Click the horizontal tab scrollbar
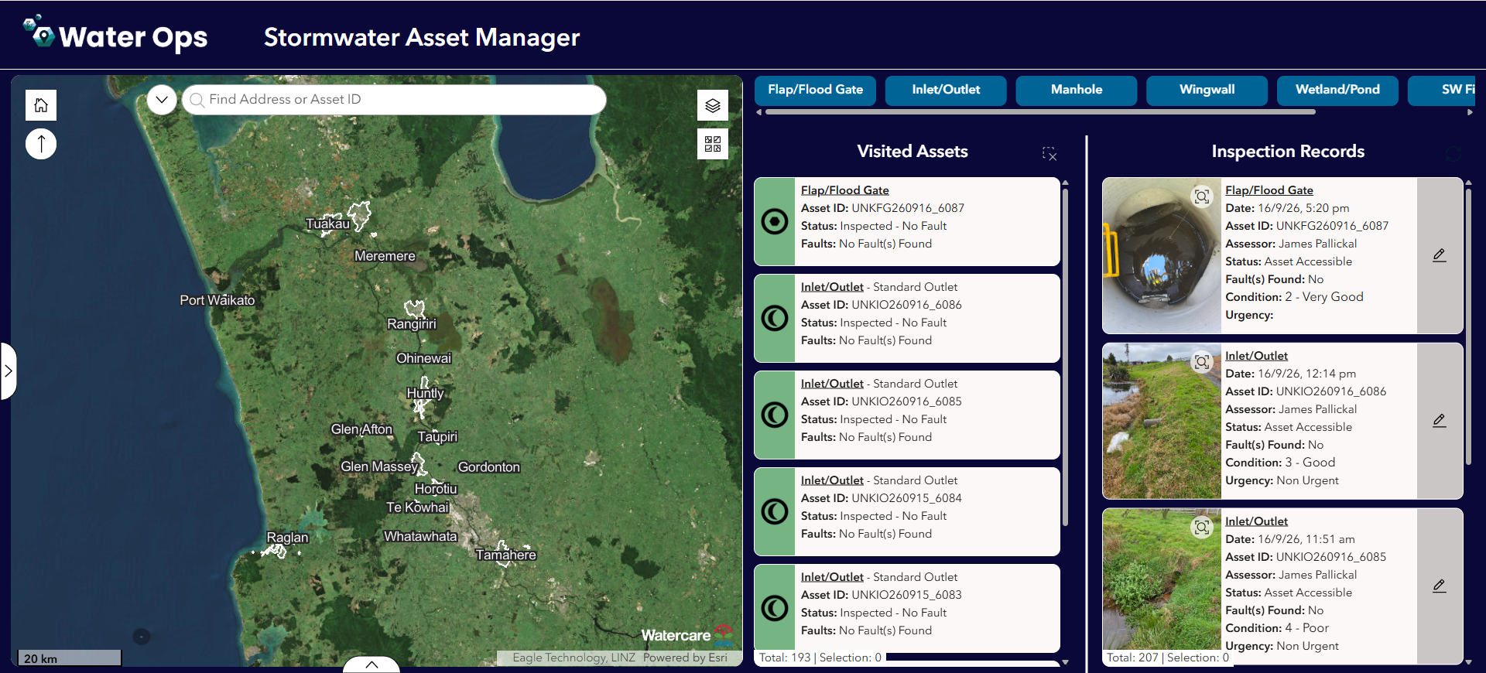The height and width of the screenshot is (673, 1486). coord(1039,112)
